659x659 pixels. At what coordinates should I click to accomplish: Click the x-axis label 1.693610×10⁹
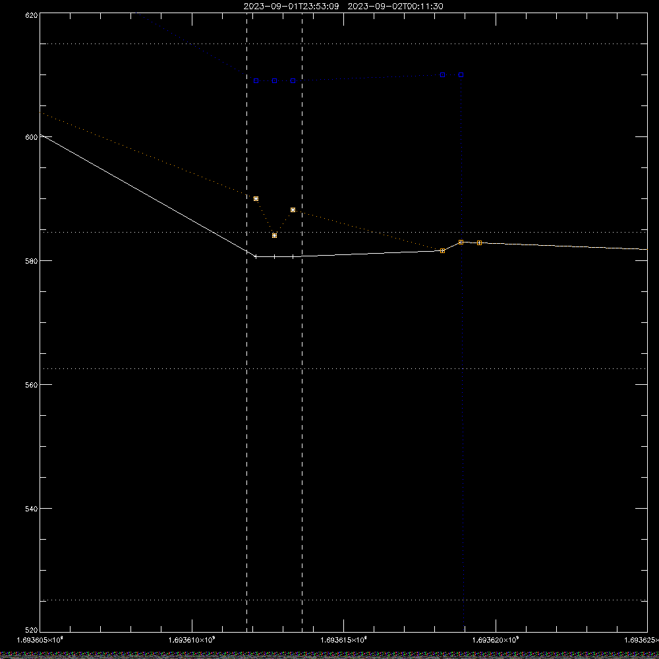pyautogui.click(x=192, y=640)
